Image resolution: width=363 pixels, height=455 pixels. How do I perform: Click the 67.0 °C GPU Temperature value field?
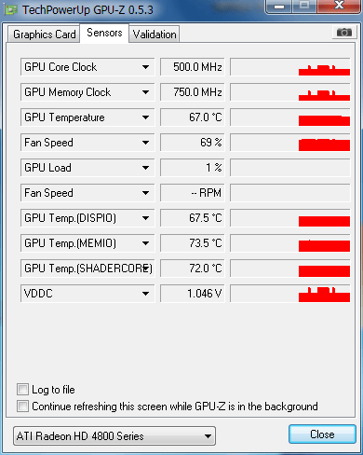(x=193, y=117)
